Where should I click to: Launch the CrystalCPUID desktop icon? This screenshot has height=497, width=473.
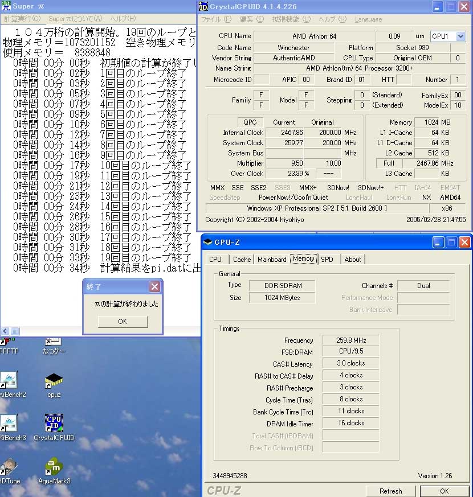[54, 428]
